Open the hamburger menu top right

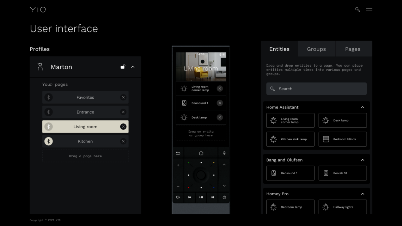coord(369,10)
